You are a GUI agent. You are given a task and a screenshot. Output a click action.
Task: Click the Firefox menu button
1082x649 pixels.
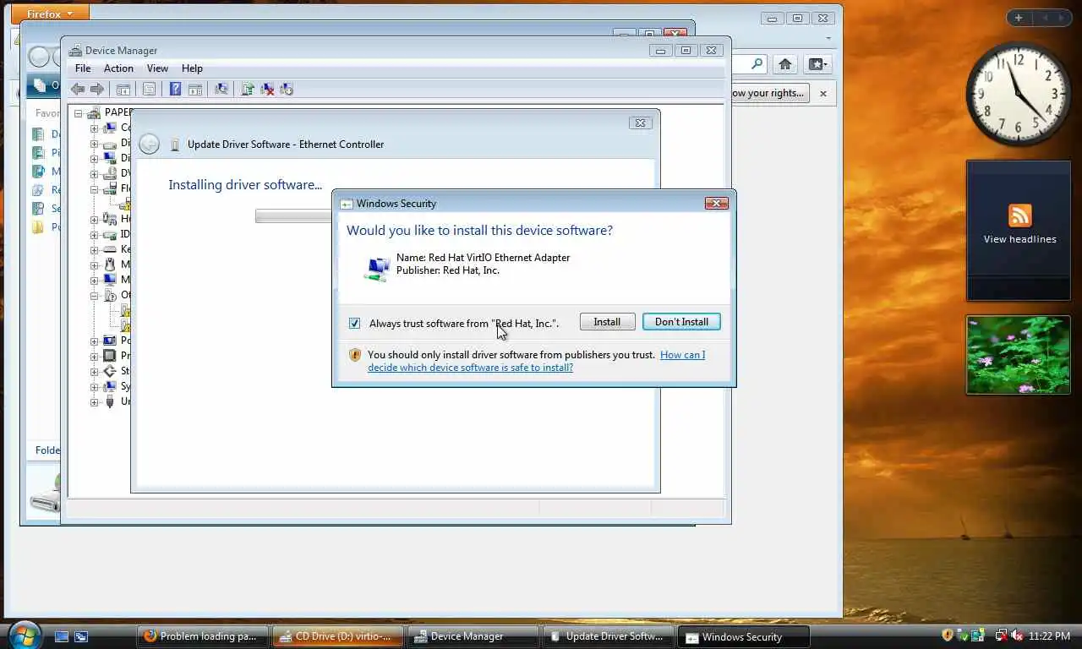(x=50, y=13)
